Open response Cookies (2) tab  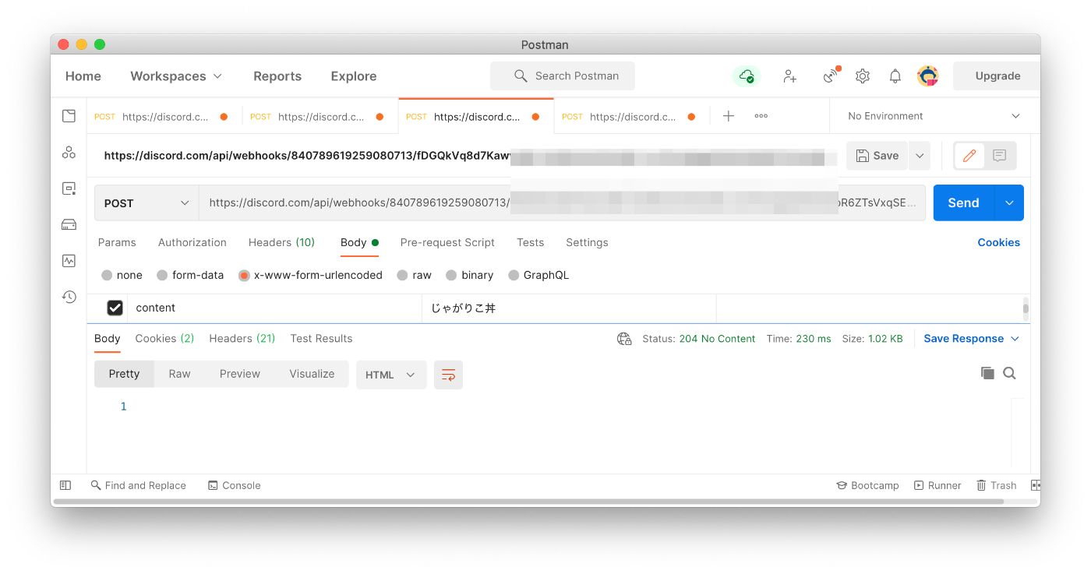(x=164, y=339)
